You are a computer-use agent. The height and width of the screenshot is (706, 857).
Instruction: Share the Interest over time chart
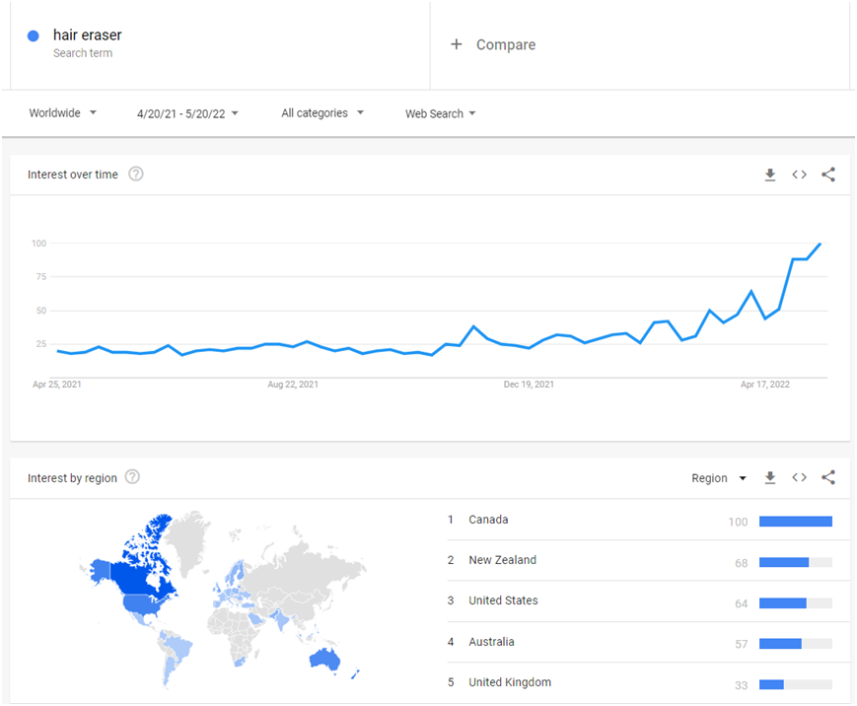[x=828, y=175]
